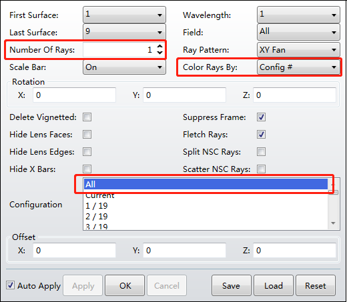The image size is (347, 302).
Task: Open the Color Rays By dropdown
Action: tap(298, 67)
